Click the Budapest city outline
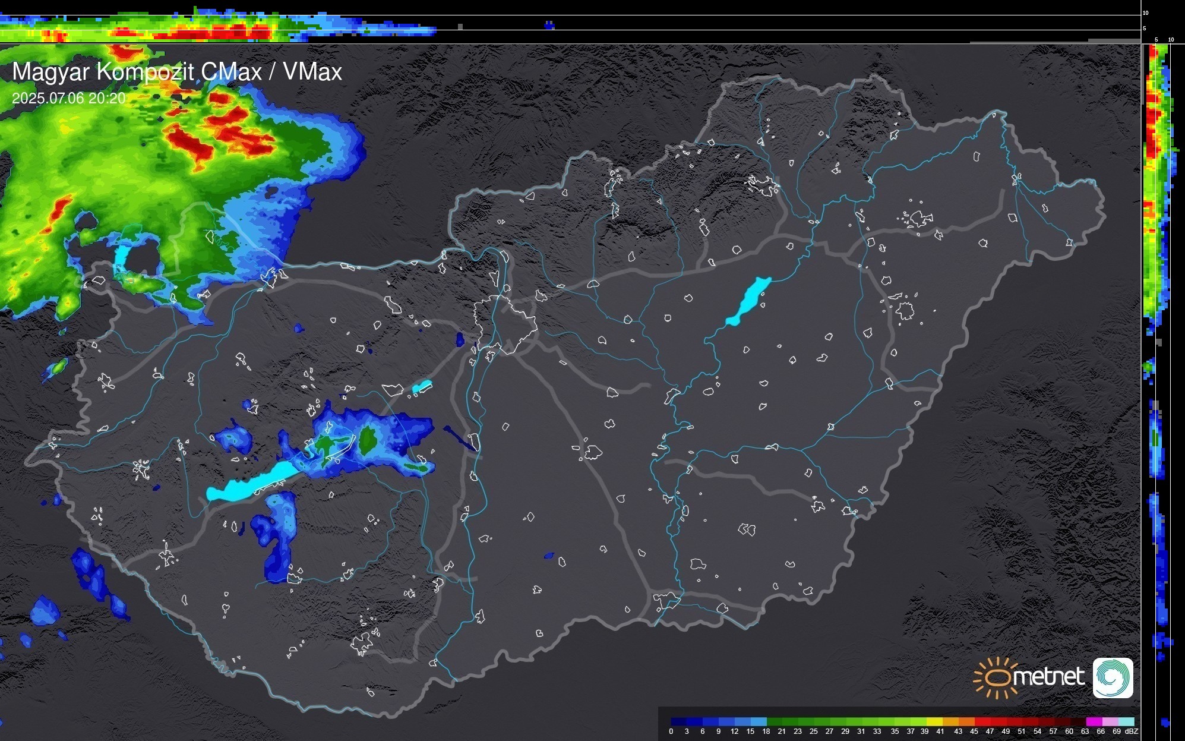The height and width of the screenshot is (741, 1185). 505,324
